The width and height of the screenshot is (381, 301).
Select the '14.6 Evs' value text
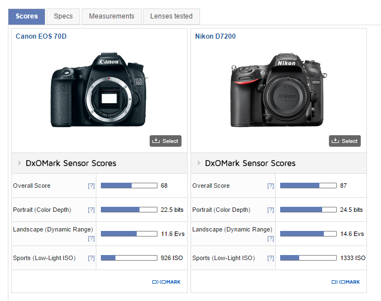pyautogui.click(x=352, y=234)
